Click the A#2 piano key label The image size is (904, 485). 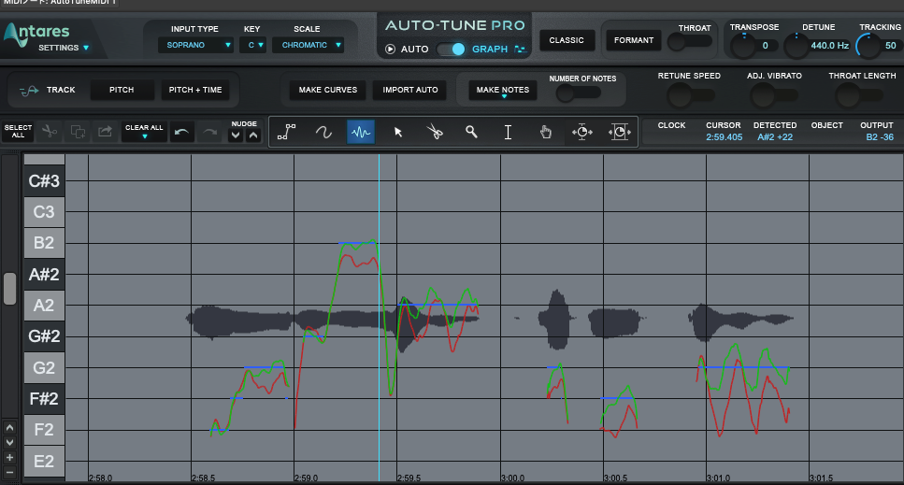[44, 275]
